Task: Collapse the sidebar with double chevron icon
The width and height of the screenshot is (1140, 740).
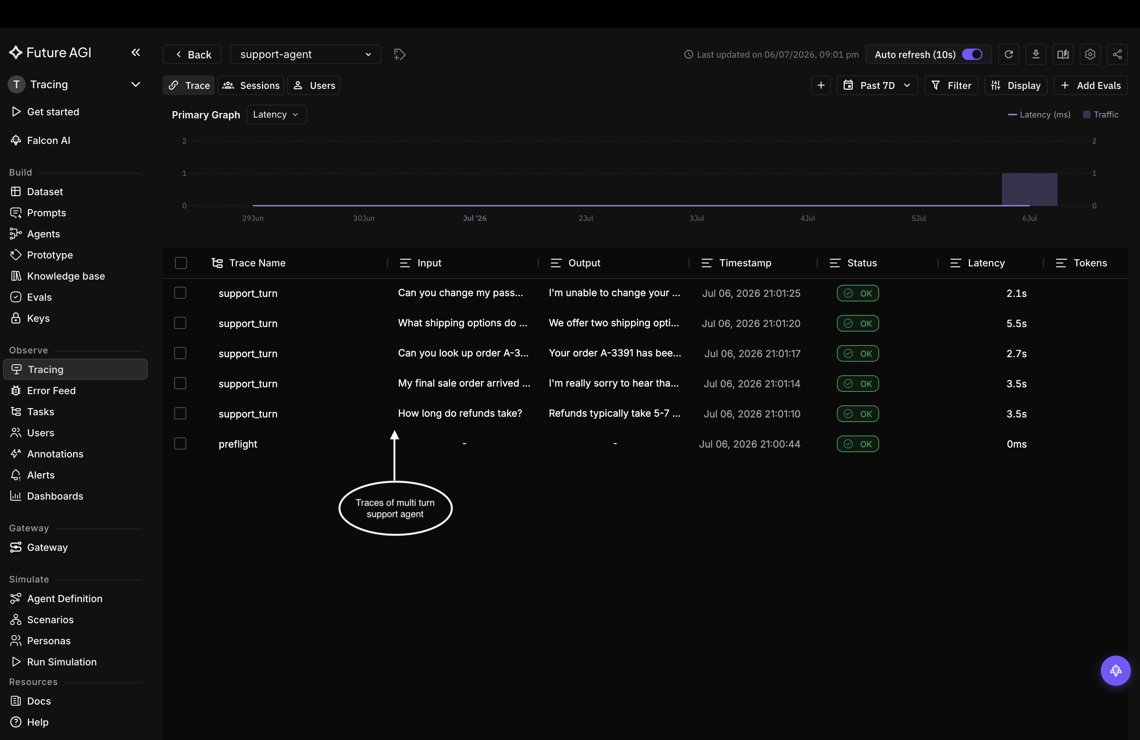Action: (x=136, y=53)
